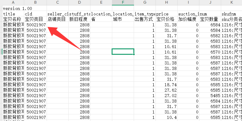Screen dimensions: 242x121
Task: Select column K header
Action: [x=232, y=2]
